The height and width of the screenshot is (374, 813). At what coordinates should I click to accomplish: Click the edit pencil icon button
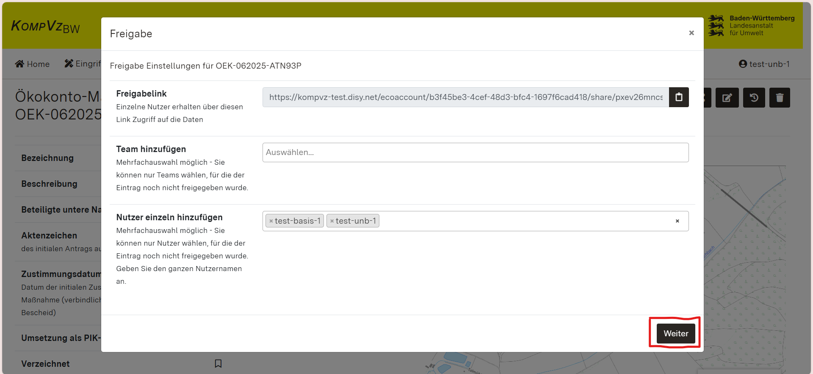(727, 98)
